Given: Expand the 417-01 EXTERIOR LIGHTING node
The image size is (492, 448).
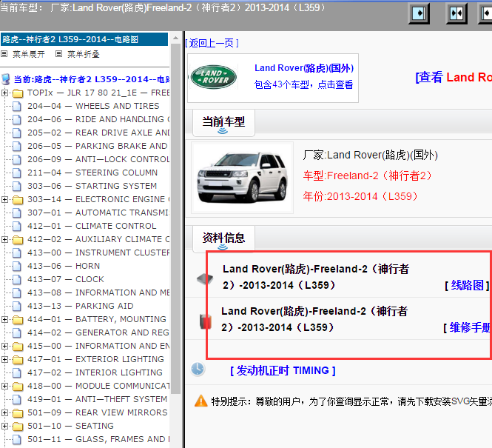Looking at the screenshot, I should click(4, 359).
